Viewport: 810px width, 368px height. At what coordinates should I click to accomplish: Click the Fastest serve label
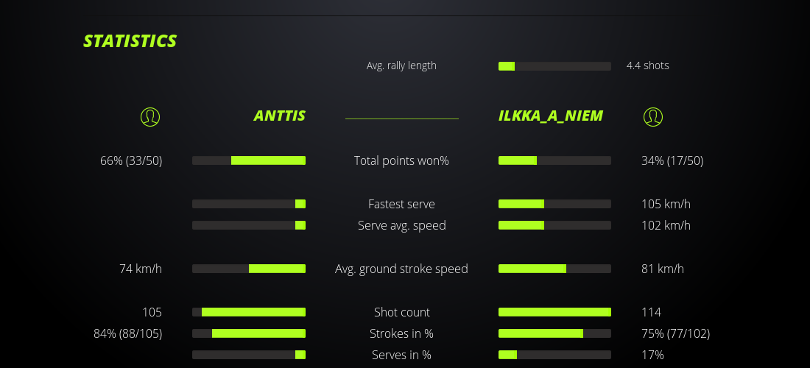coord(401,204)
